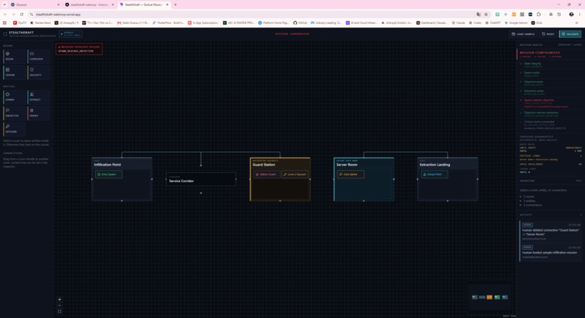The height and width of the screenshot is (318, 585).
Task: Open the deleted connection activity entry
Action: [551, 232]
